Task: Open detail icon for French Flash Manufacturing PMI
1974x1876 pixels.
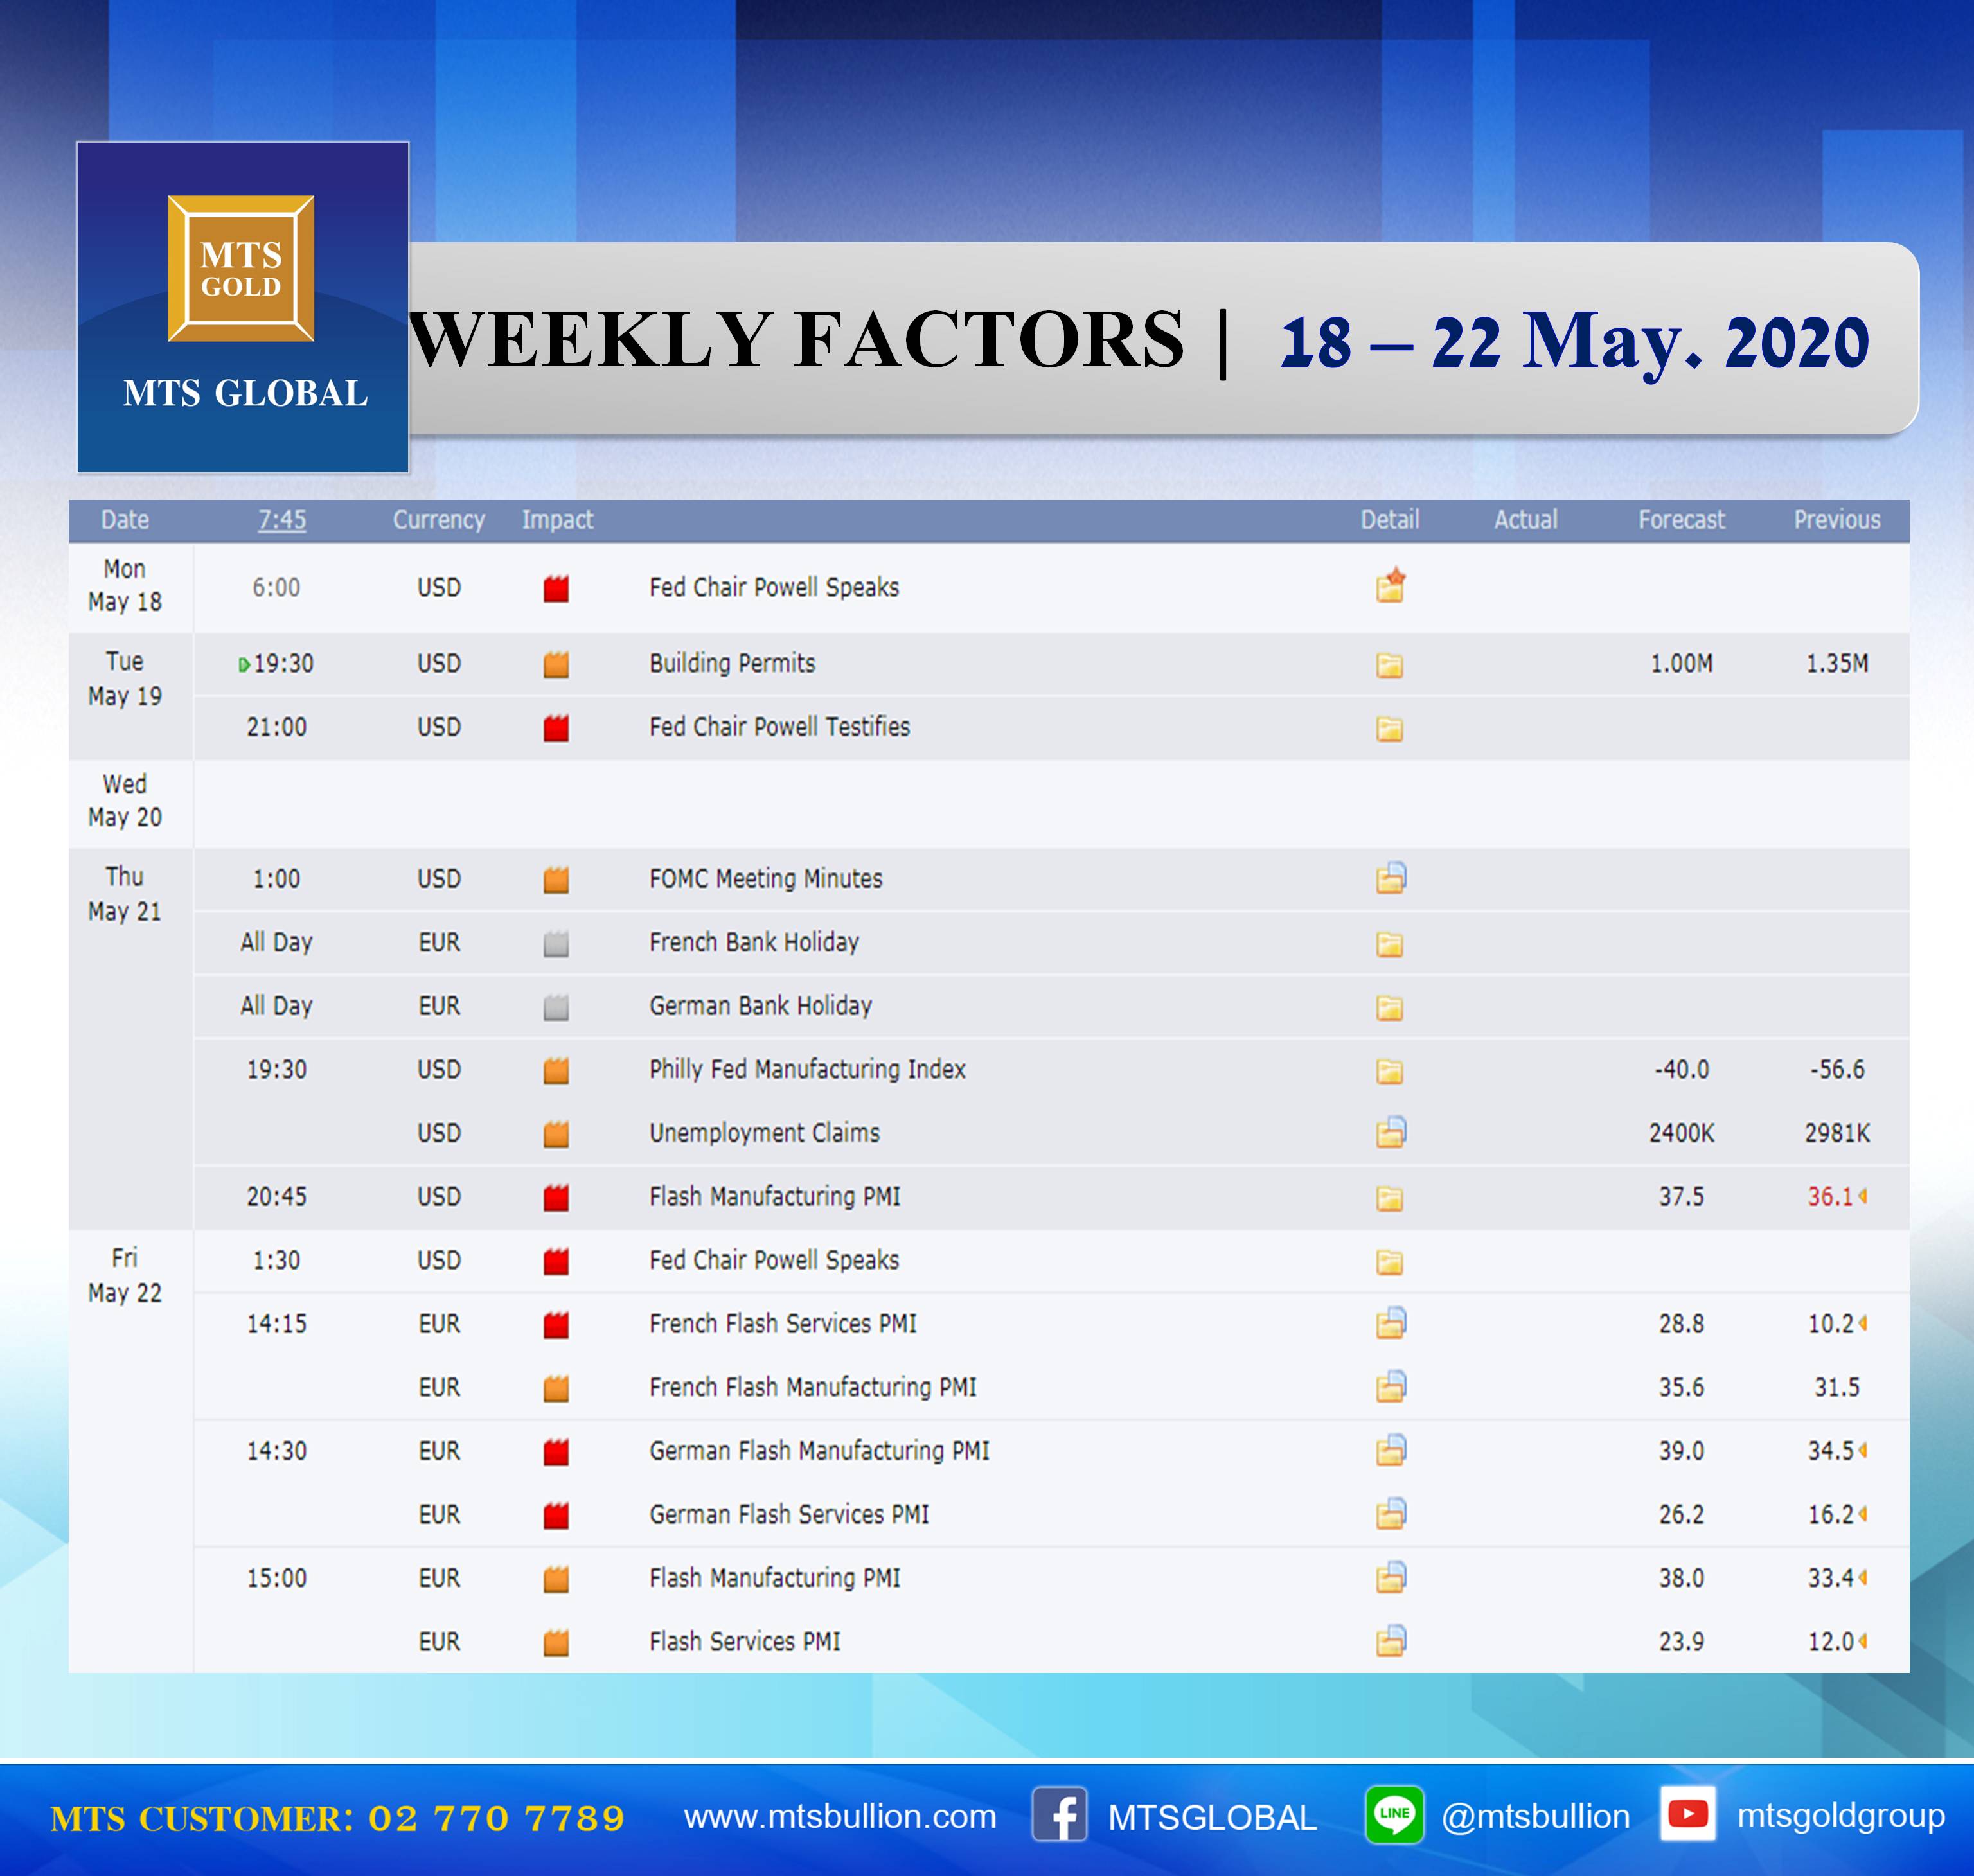Action: pyautogui.click(x=1391, y=1386)
